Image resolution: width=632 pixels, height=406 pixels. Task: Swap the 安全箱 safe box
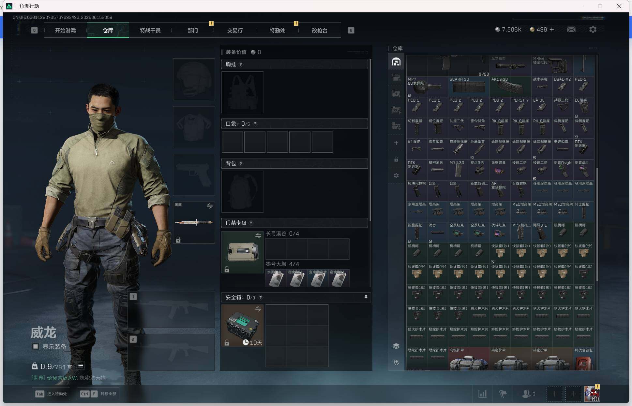[258, 309]
